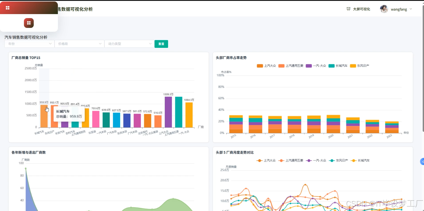
Task: Open the 价格段 price range dropdown
Action: (x=79, y=44)
